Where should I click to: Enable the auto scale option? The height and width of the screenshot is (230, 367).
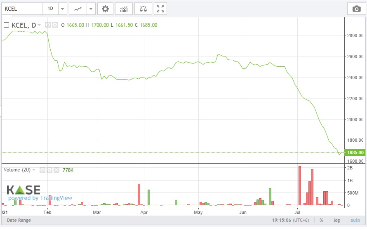coord(355,220)
